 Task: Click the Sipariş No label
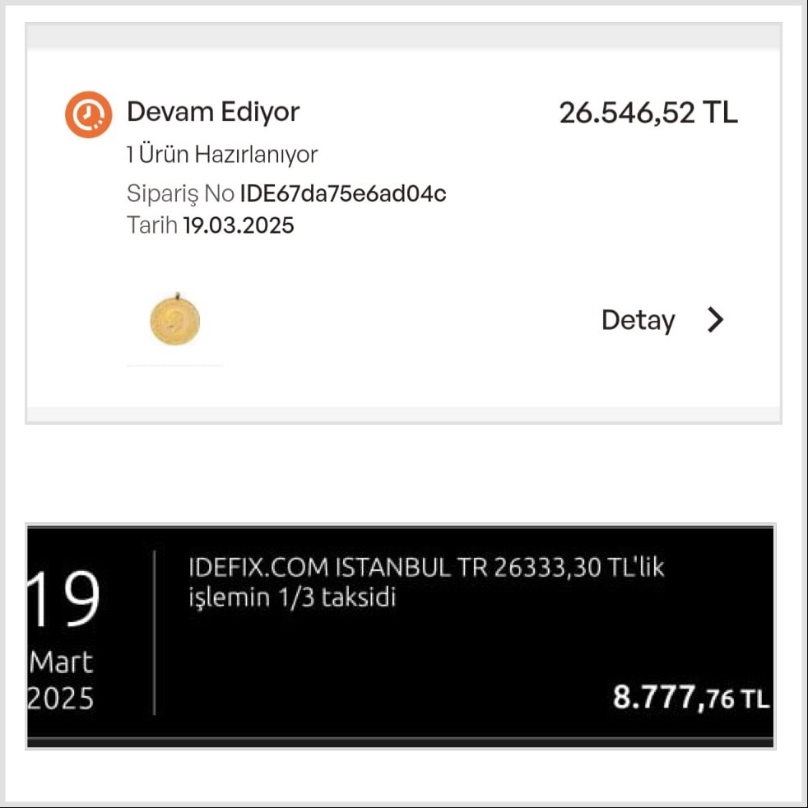tap(180, 193)
